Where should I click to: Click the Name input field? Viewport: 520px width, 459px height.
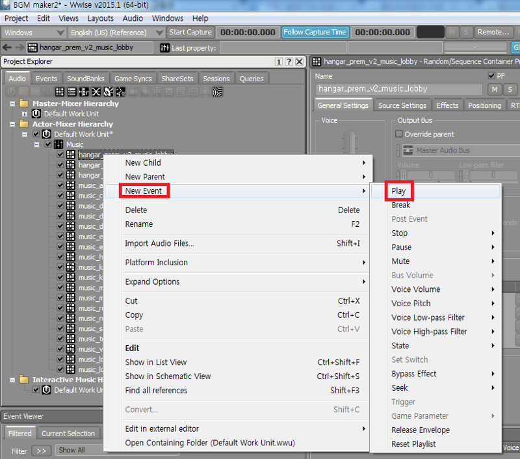point(398,89)
